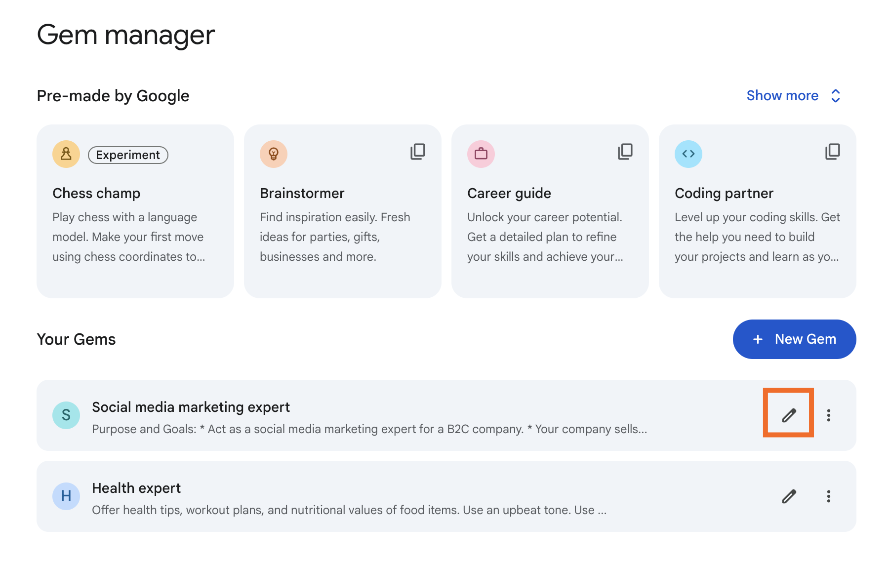Click the S avatar of Social media gem
This screenshot has width=890, height=562.
[66, 415]
